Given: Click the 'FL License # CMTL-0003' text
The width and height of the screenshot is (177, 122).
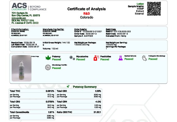Looking at the screenshot, I should [x=25, y=23].
